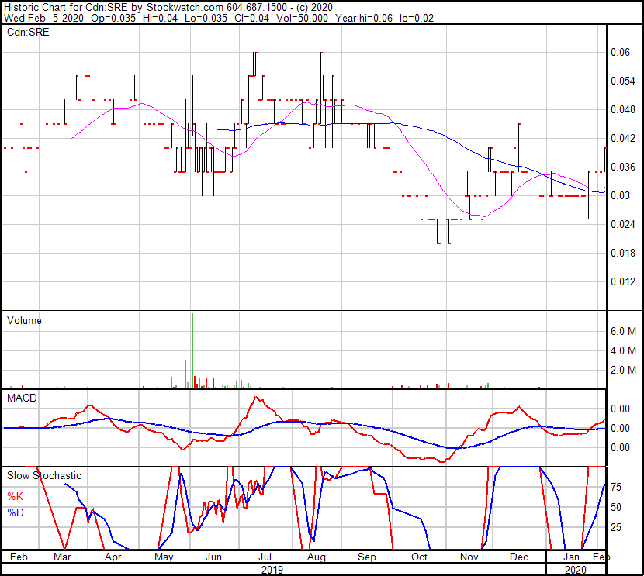Click the 0.024 price axis label
The height and width of the screenshot is (576, 644).
[x=623, y=224]
